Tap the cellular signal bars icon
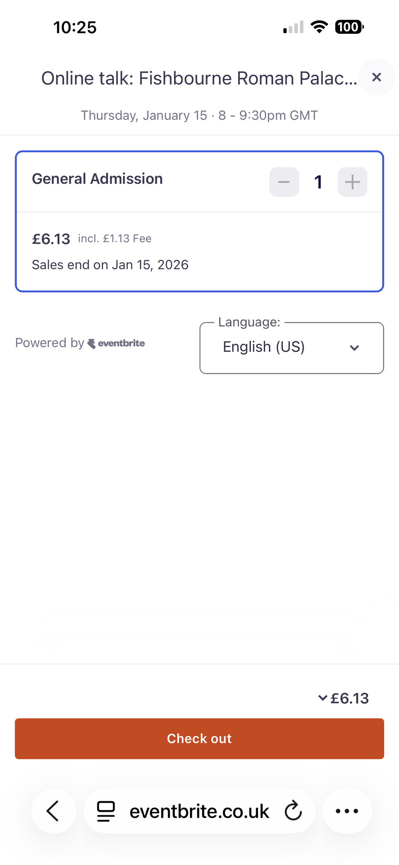This screenshot has height=865, width=399. click(x=293, y=27)
